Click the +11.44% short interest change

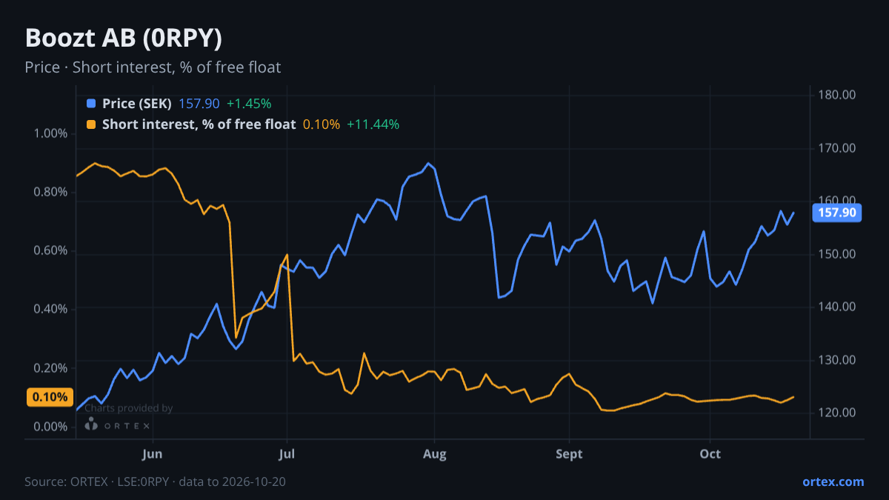click(x=373, y=124)
